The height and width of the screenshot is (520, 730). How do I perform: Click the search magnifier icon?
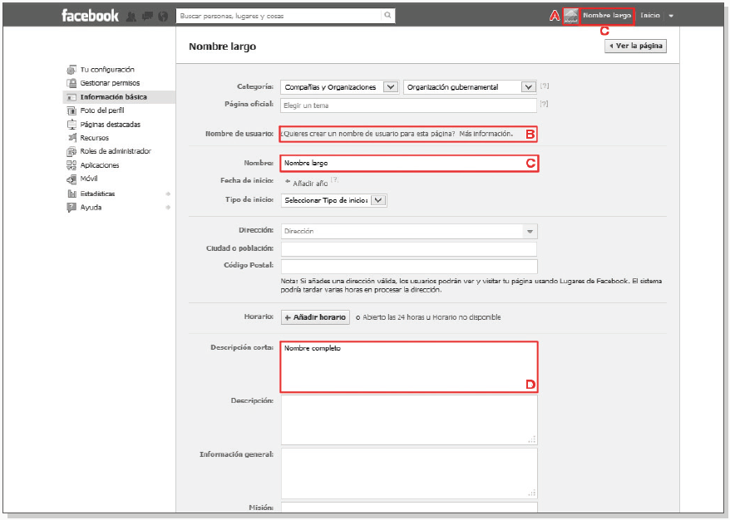click(x=387, y=15)
